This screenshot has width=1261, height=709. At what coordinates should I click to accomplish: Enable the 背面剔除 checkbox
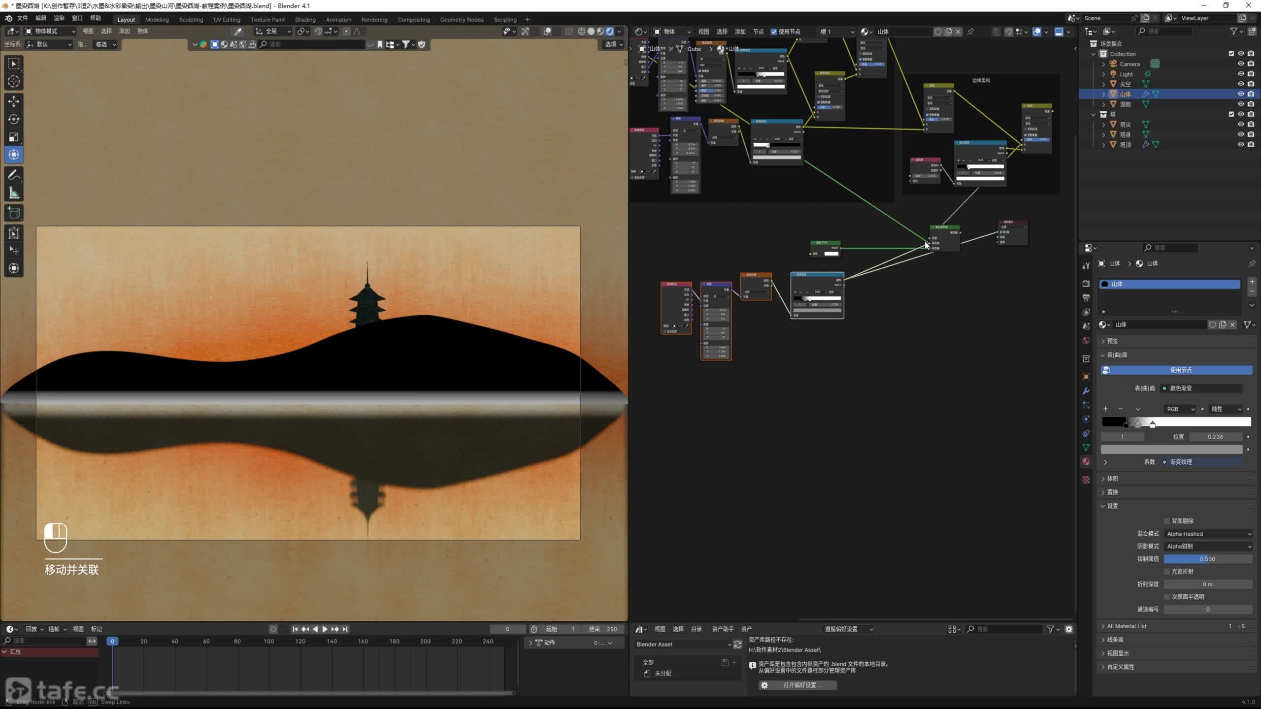click(1167, 521)
